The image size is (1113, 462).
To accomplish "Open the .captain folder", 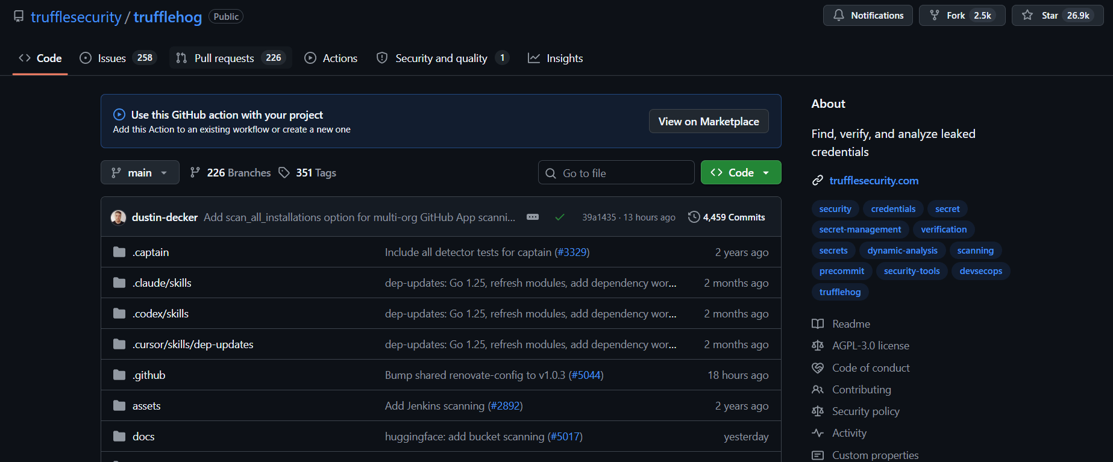I will 151,252.
